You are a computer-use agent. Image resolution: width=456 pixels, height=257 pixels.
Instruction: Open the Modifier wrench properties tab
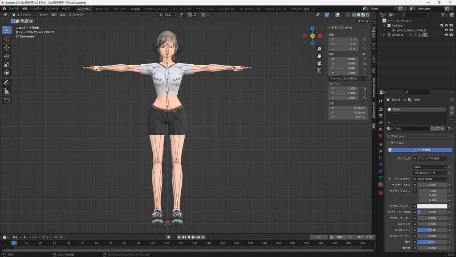coord(381,151)
